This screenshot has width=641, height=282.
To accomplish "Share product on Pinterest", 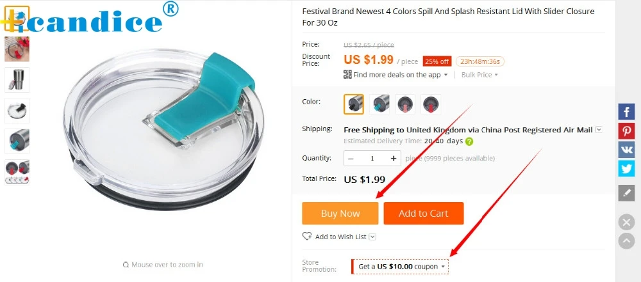I will point(626,131).
